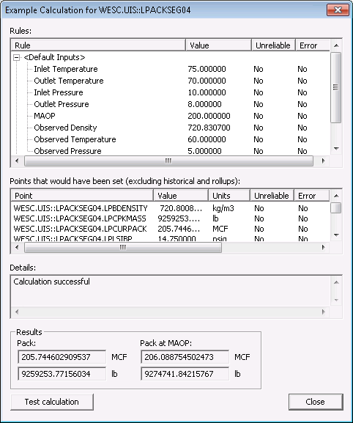Click the 5.000000 Observed Pressure value

coord(204,151)
